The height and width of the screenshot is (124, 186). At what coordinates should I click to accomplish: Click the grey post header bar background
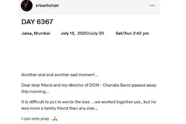101,7
